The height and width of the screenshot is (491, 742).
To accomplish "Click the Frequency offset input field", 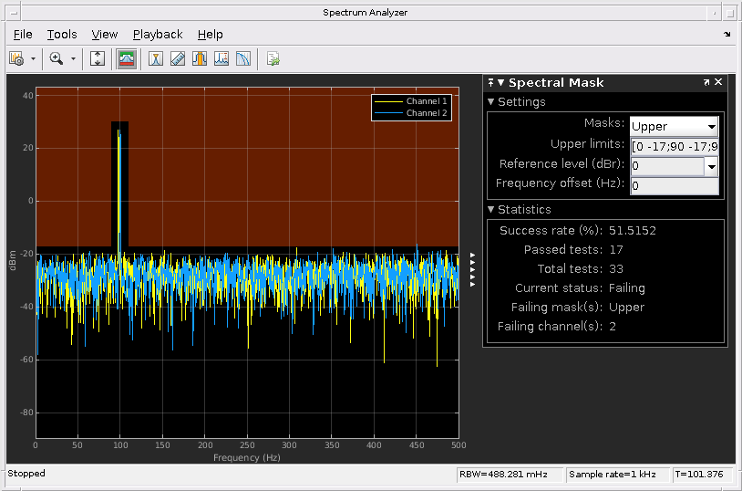I will coord(674,185).
